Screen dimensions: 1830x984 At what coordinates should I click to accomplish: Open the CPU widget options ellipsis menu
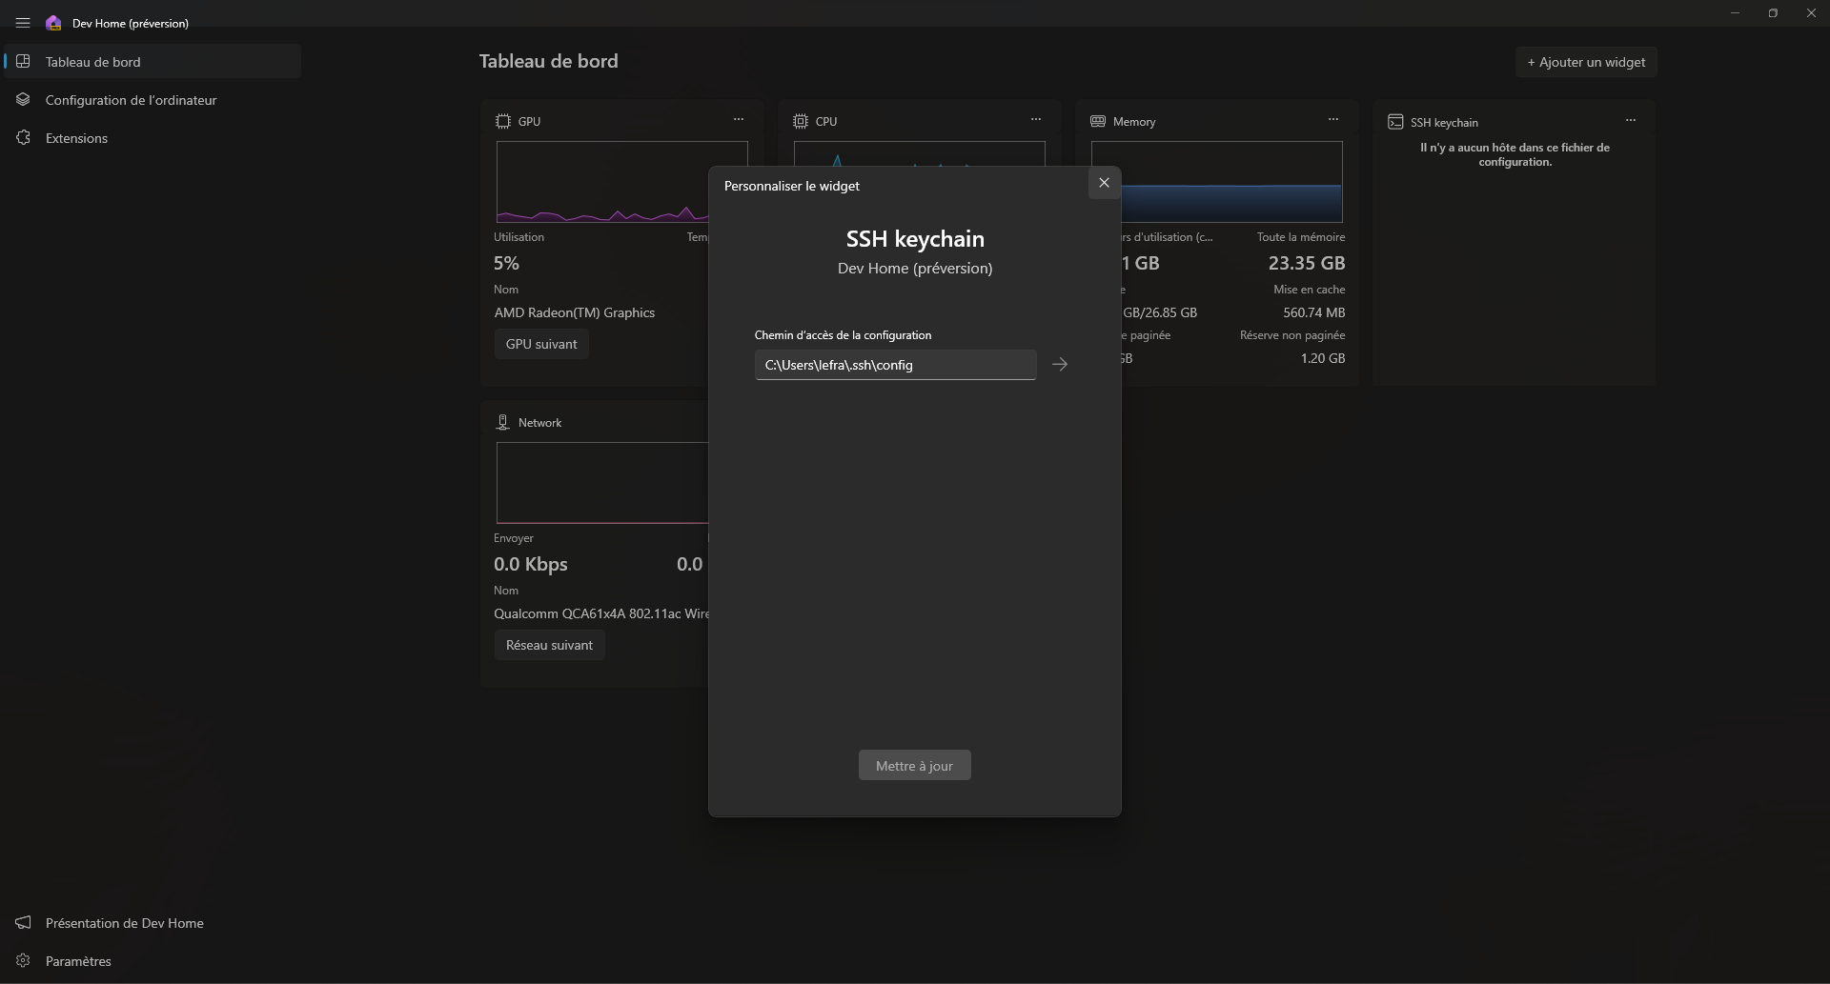(x=1036, y=119)
